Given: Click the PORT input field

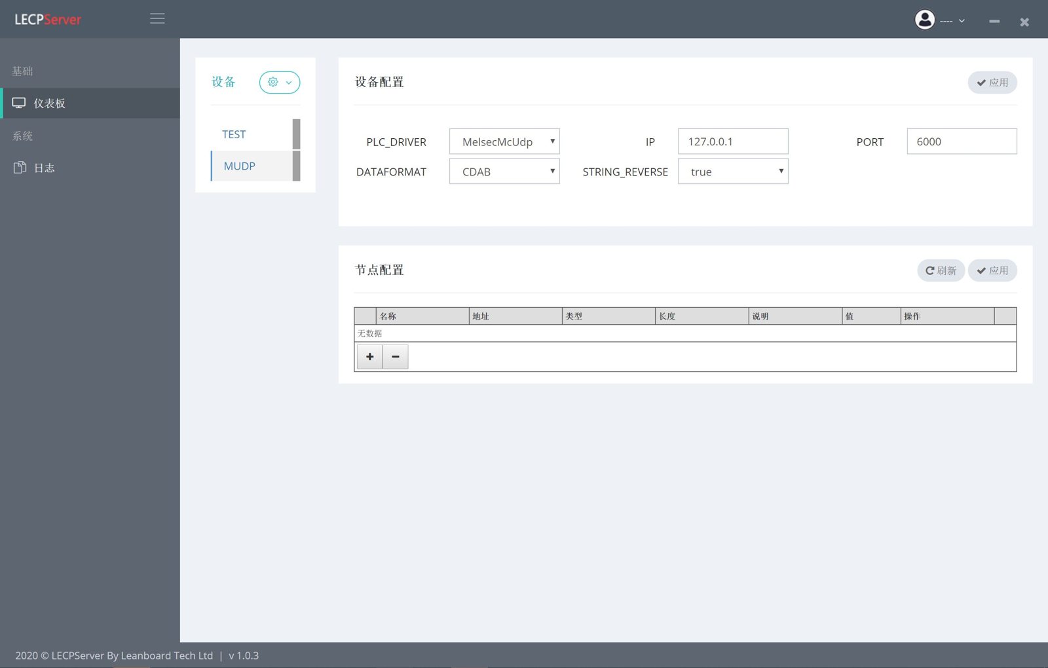Looking at the screenshot, I should 962,141.
